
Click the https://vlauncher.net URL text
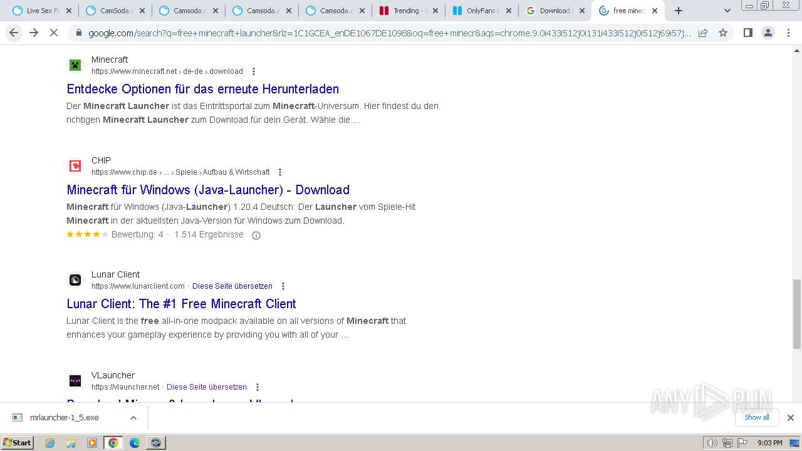tap(125, 387)
